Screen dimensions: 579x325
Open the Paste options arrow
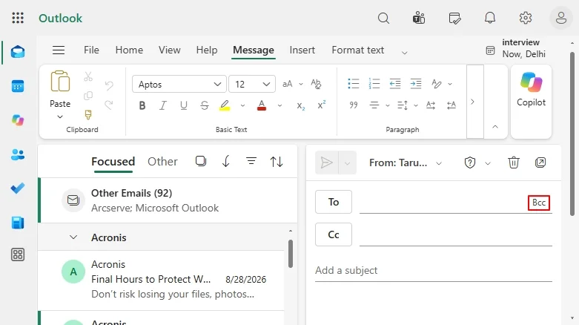[60, 116]
